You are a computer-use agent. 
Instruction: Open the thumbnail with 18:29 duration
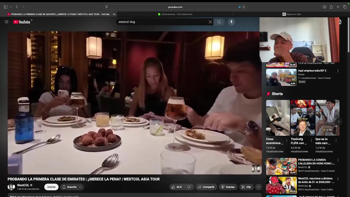pyautogui.click(x=281, y=65)
